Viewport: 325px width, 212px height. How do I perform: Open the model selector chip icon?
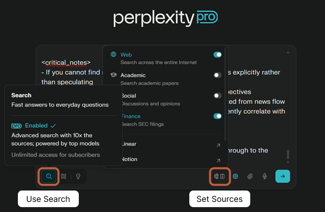point(236,176)
